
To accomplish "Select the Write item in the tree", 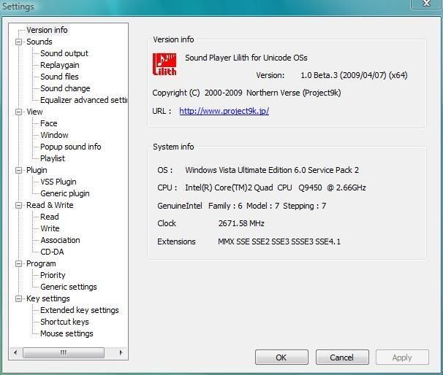I will (50, 228).
